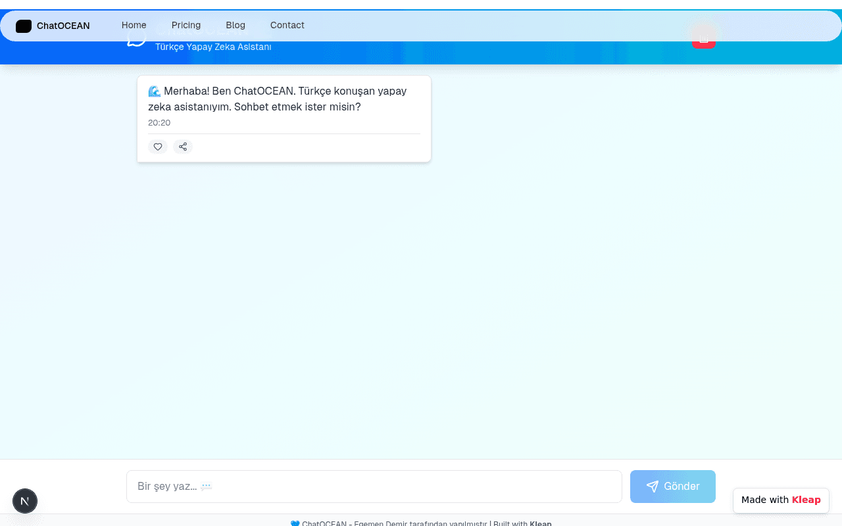The height and width of the screenshot is (526, 842).
Task: Click the red delete chat button
Action: click(x=703, y=37)
